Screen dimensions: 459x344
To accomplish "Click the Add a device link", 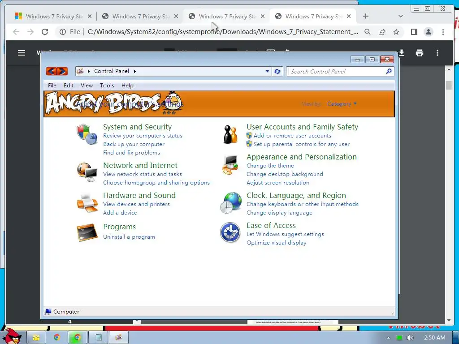I will coord(120,213).
